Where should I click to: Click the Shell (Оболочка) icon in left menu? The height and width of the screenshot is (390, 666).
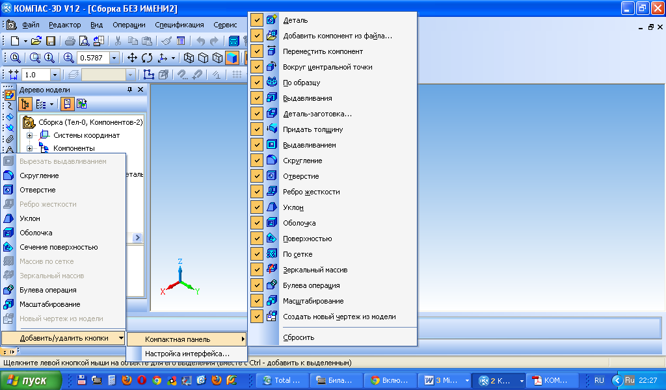[x=8, y=233]
